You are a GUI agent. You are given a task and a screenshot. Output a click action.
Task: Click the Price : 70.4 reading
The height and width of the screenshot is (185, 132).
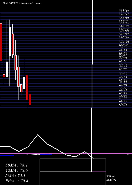point(17,181)
